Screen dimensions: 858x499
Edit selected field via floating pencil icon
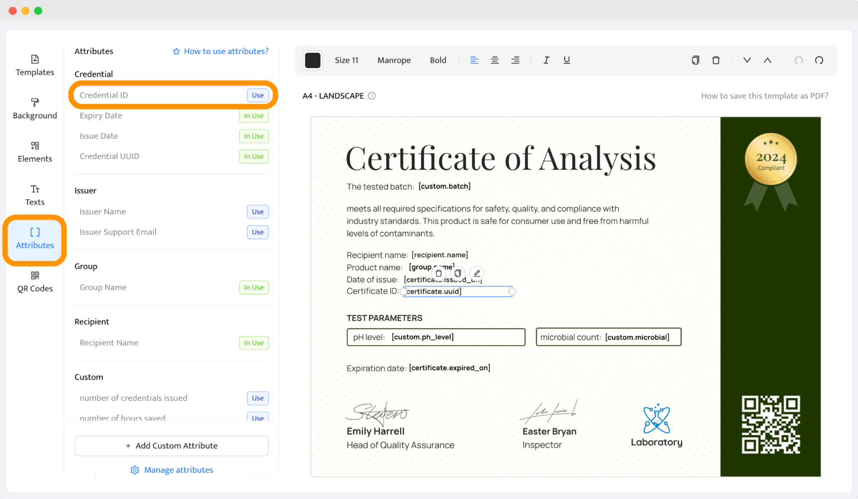click(477, 274)
